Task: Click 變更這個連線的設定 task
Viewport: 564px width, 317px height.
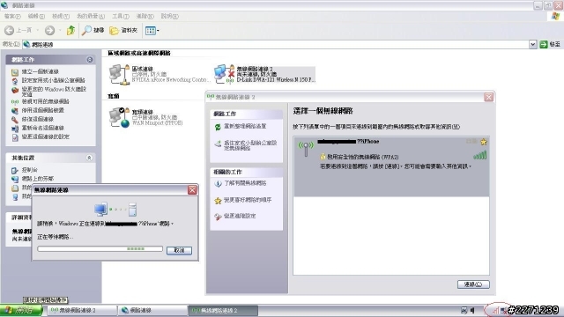Action: [45, 136]
